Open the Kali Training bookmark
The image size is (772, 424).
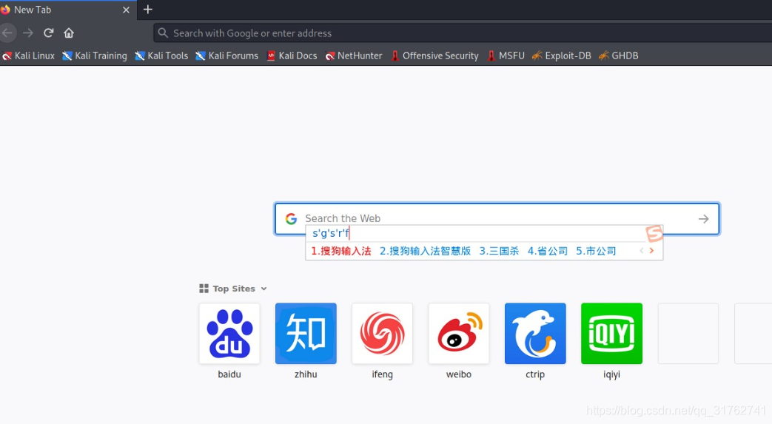point(95,55)
